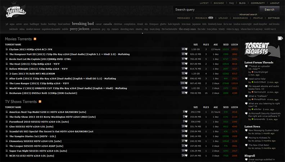Open Elementary S02E02 HDTV torrent

(35, 141)
